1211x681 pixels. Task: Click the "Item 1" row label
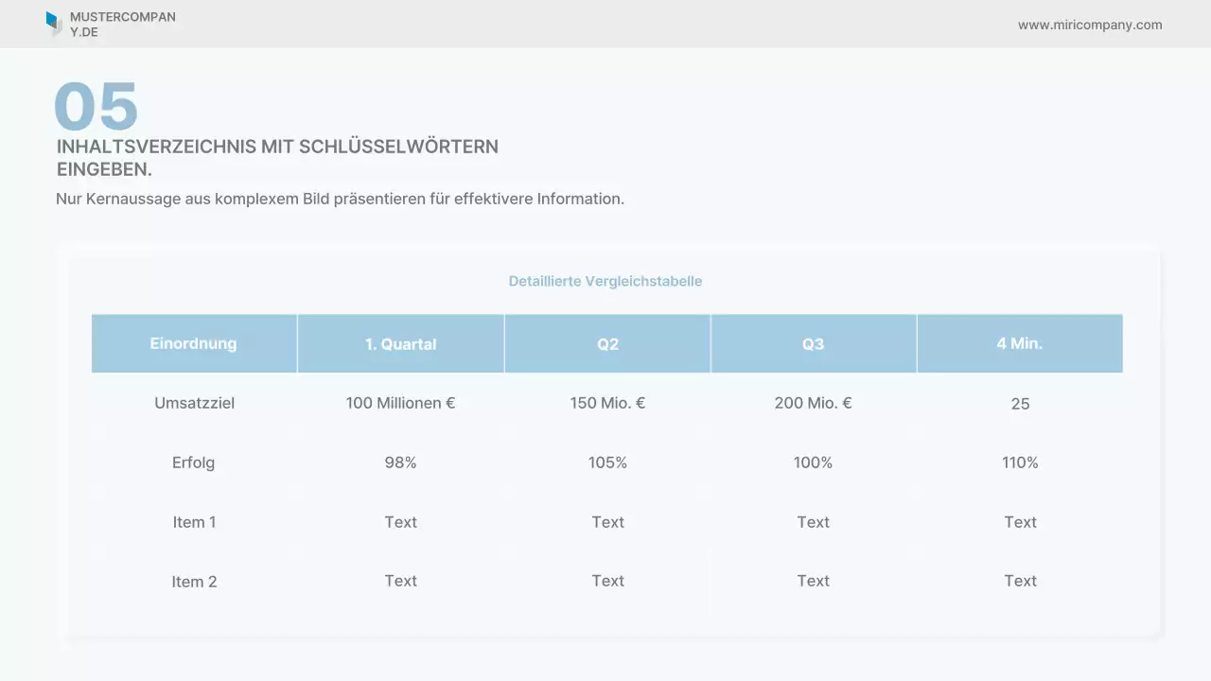click(194, 522)
